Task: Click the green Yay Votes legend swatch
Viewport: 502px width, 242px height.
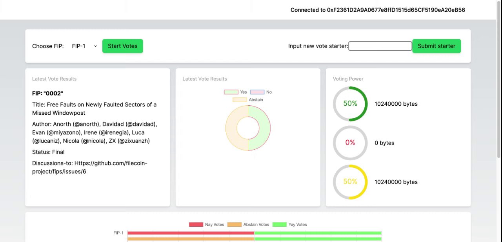Action: [279, 225]
